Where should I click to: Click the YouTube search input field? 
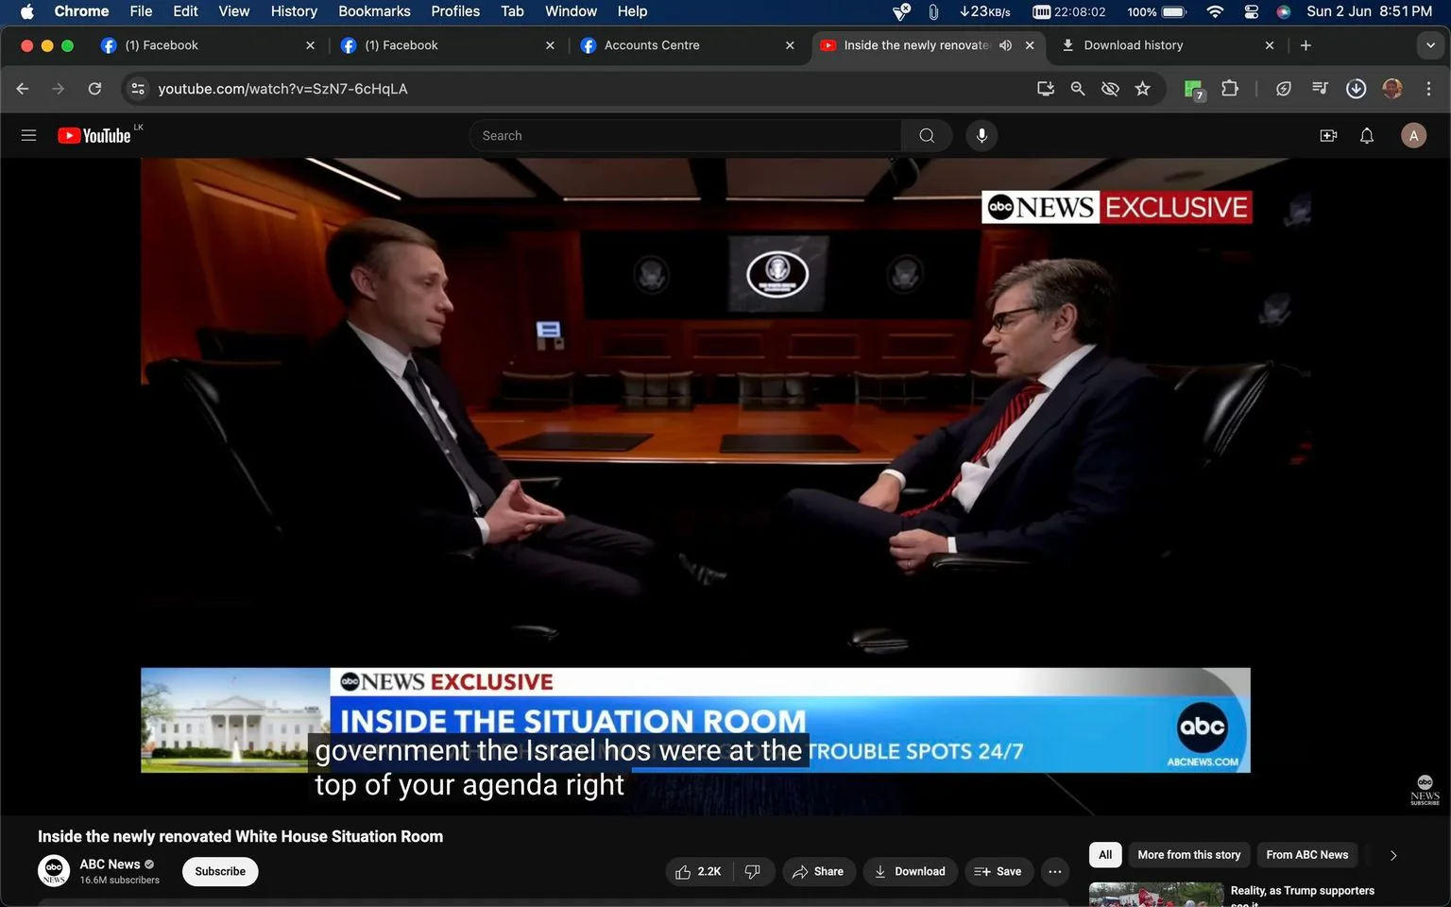(x=685, y=136)
